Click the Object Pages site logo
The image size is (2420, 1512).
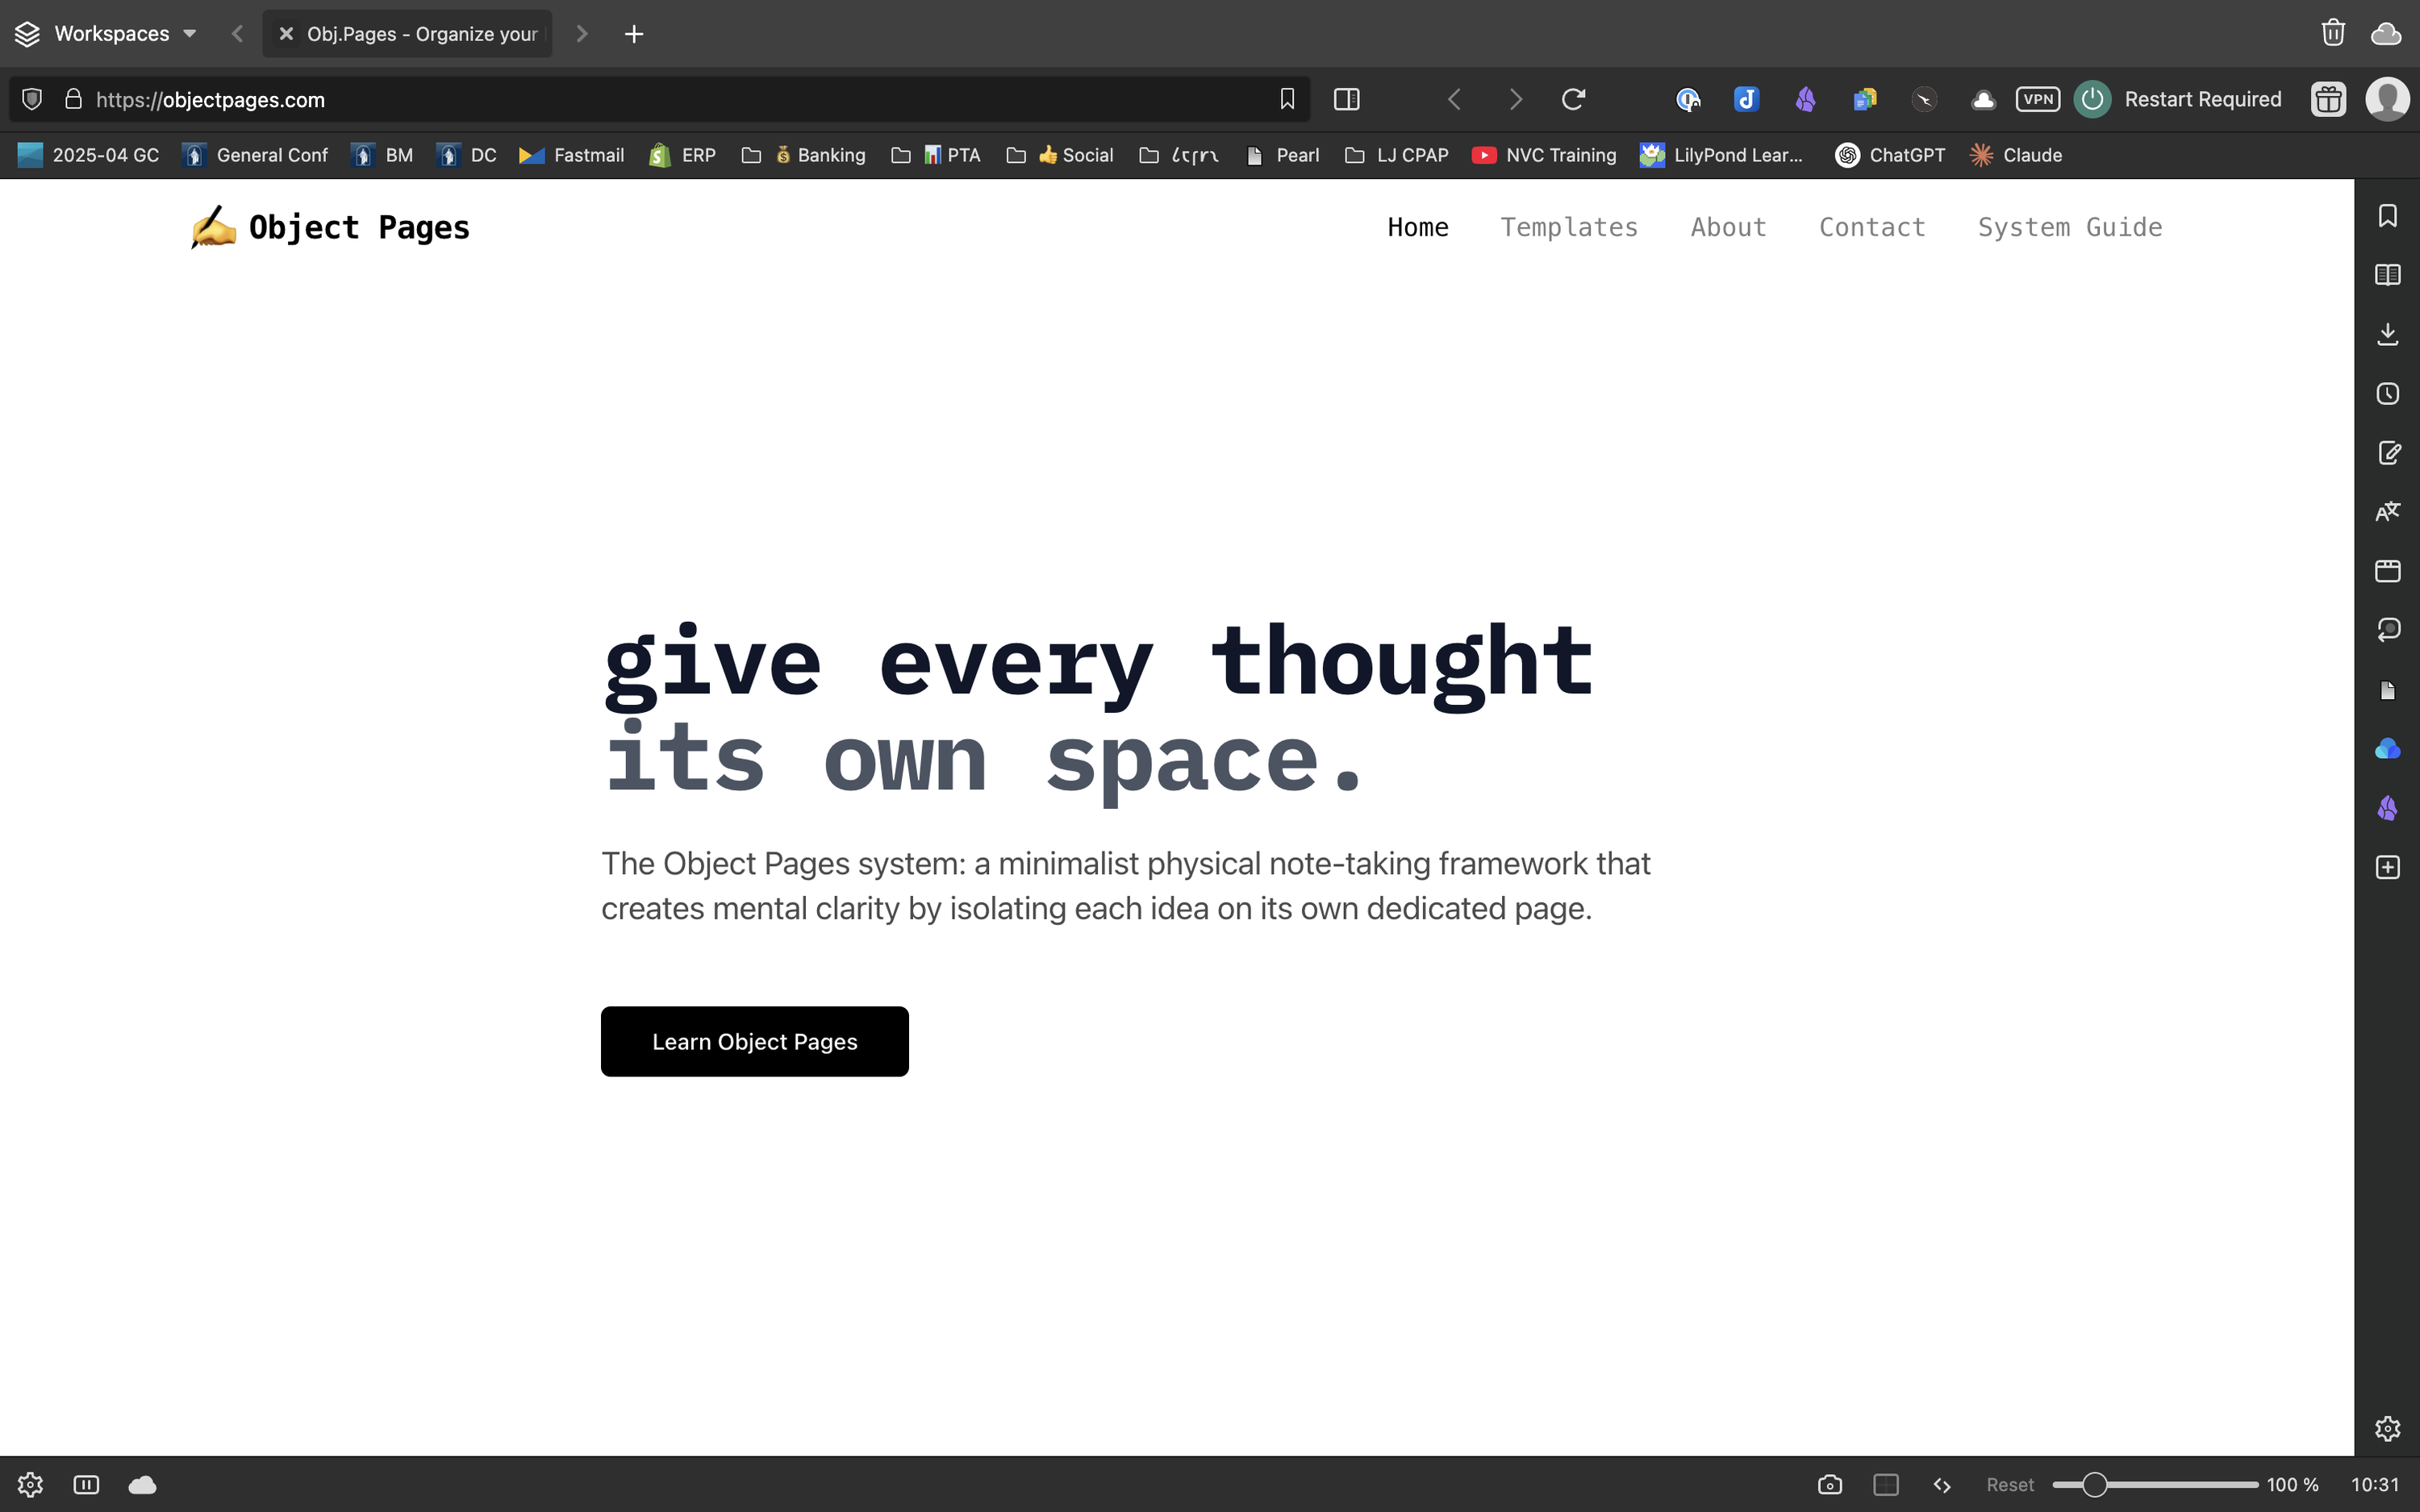click(330, 227)
